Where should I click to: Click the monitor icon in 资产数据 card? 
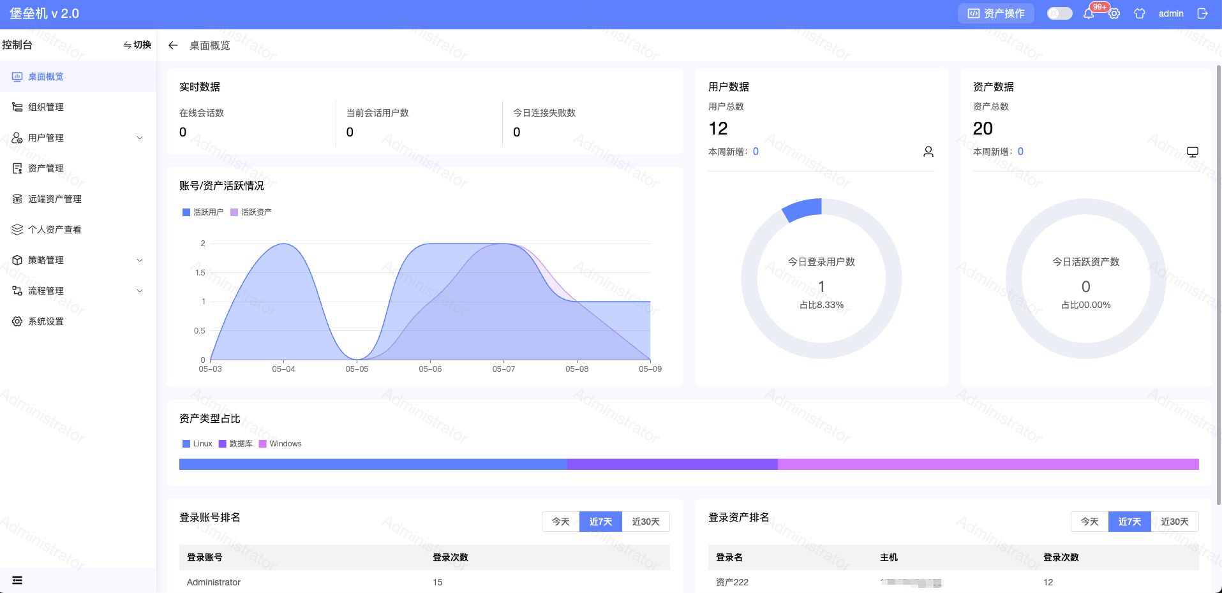point(1193,152)
